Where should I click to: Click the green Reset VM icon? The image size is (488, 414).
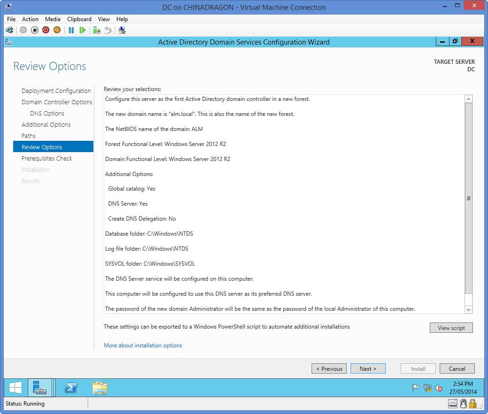83,30
